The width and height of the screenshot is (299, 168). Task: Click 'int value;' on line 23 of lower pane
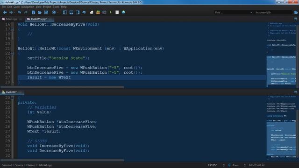(39, 112)
